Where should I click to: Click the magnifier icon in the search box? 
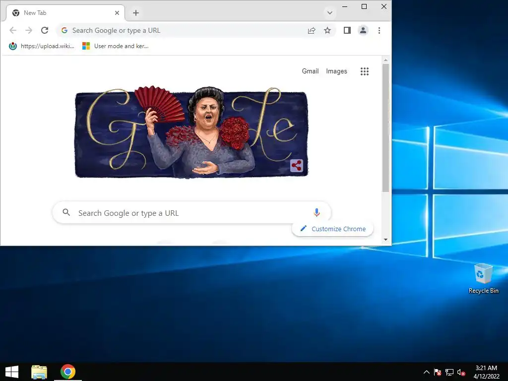[66, 212]
